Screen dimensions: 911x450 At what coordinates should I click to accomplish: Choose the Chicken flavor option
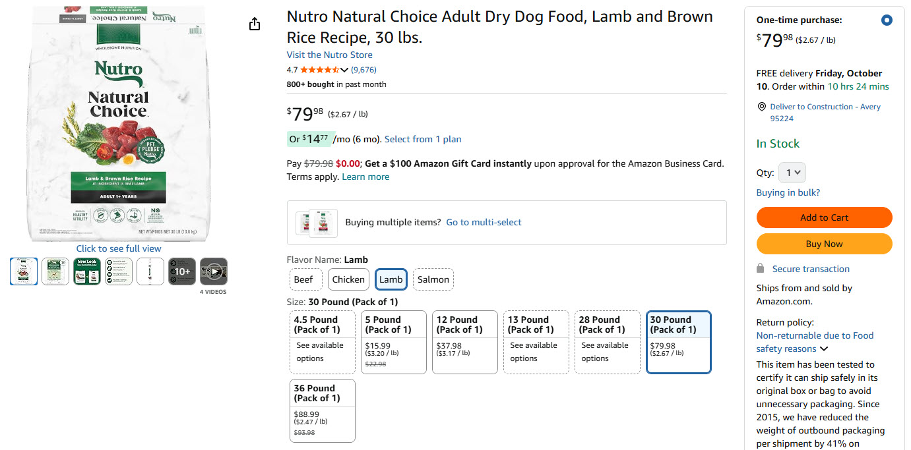click(x=348, y=279)
